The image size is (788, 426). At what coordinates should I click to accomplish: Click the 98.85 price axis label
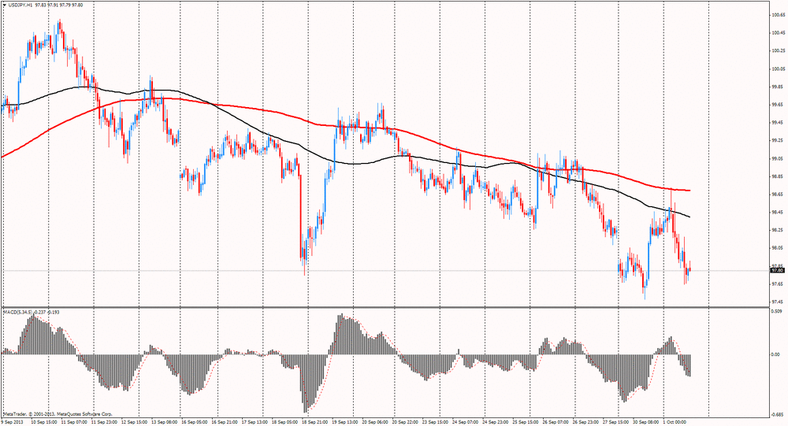point(778,176)
